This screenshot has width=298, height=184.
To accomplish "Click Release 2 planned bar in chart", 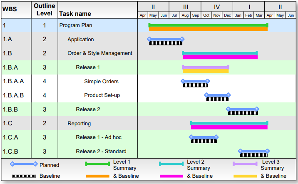I will click(243, 109).
